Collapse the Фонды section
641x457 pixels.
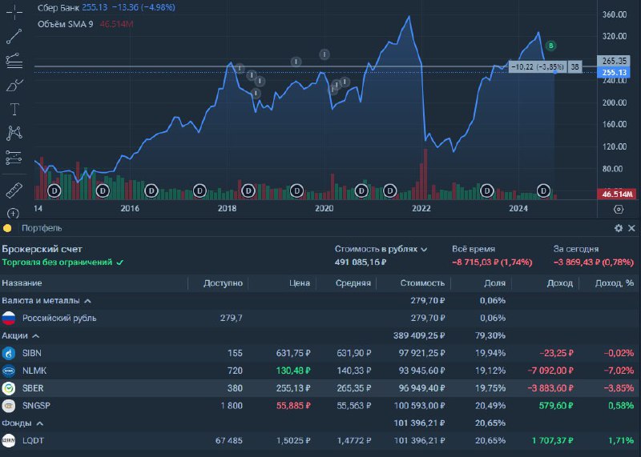(39, 423)
